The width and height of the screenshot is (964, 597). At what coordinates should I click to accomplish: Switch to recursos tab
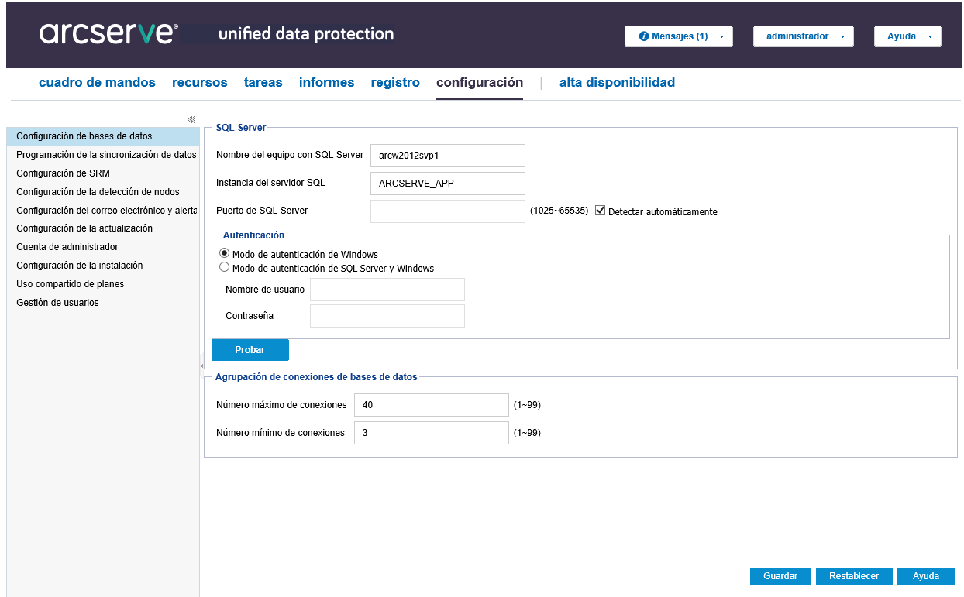click(200, 82)
